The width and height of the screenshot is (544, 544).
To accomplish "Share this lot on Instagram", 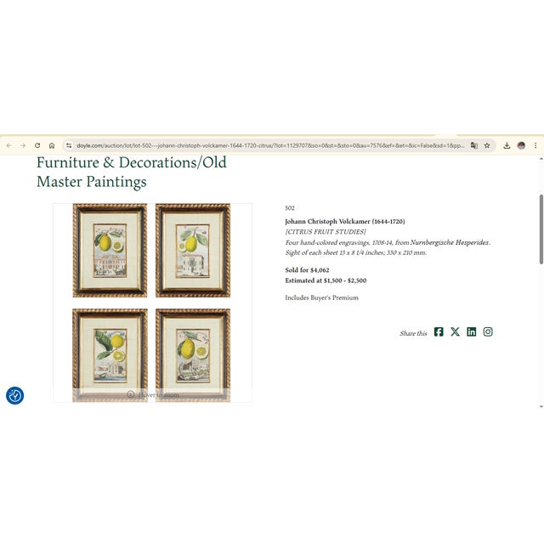I will coord(488,332).
